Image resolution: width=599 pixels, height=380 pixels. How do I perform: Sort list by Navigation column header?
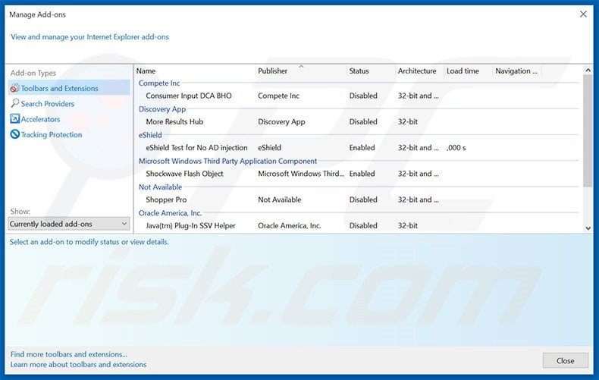click(x=517, y=71)
